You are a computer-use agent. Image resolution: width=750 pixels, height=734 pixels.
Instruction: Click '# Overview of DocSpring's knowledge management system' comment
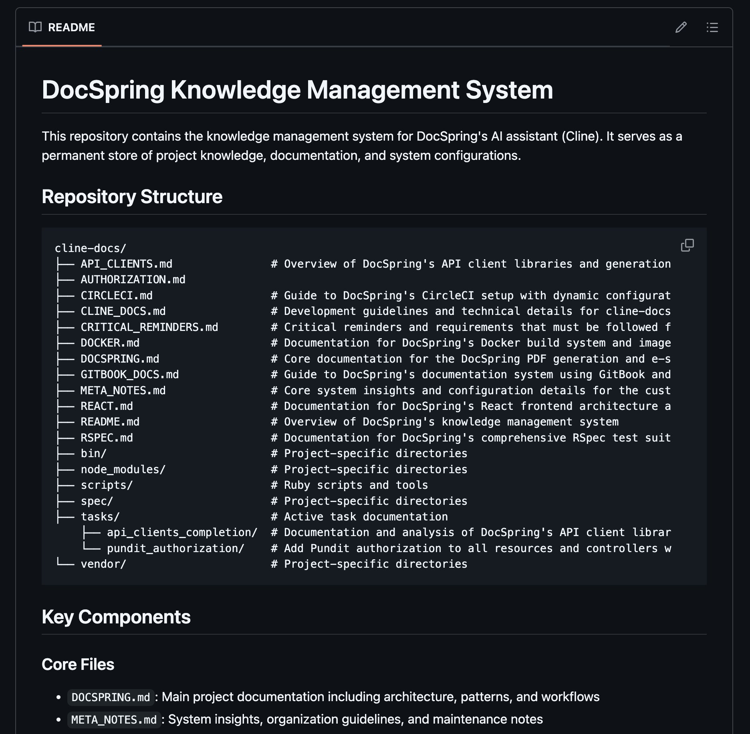click(x=445, y=422)
